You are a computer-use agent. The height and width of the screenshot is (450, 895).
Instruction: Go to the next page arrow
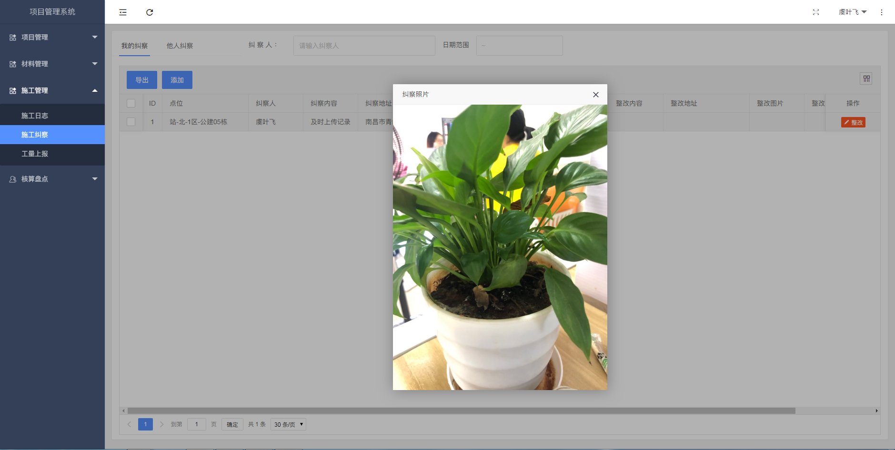pyautogui.click(x=161, y=424)
